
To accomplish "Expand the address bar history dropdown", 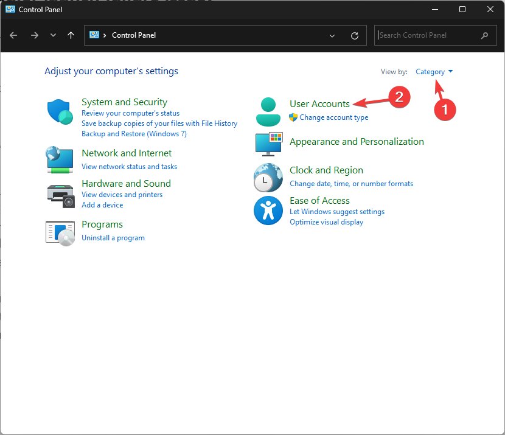I will [x=332, y=36].
